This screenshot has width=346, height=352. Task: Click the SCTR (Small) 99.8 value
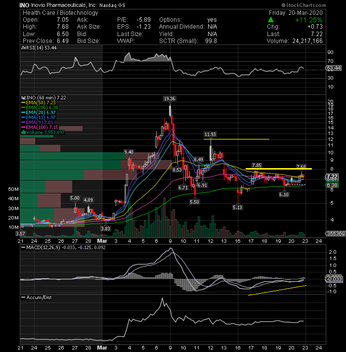click(x=211, y=41)
